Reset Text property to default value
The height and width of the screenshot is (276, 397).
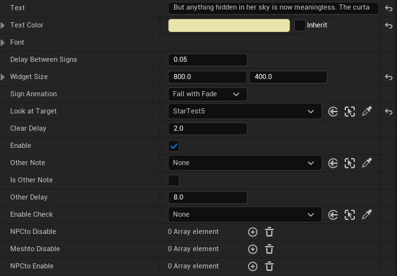pyautogui.click(x=388, y=8)
